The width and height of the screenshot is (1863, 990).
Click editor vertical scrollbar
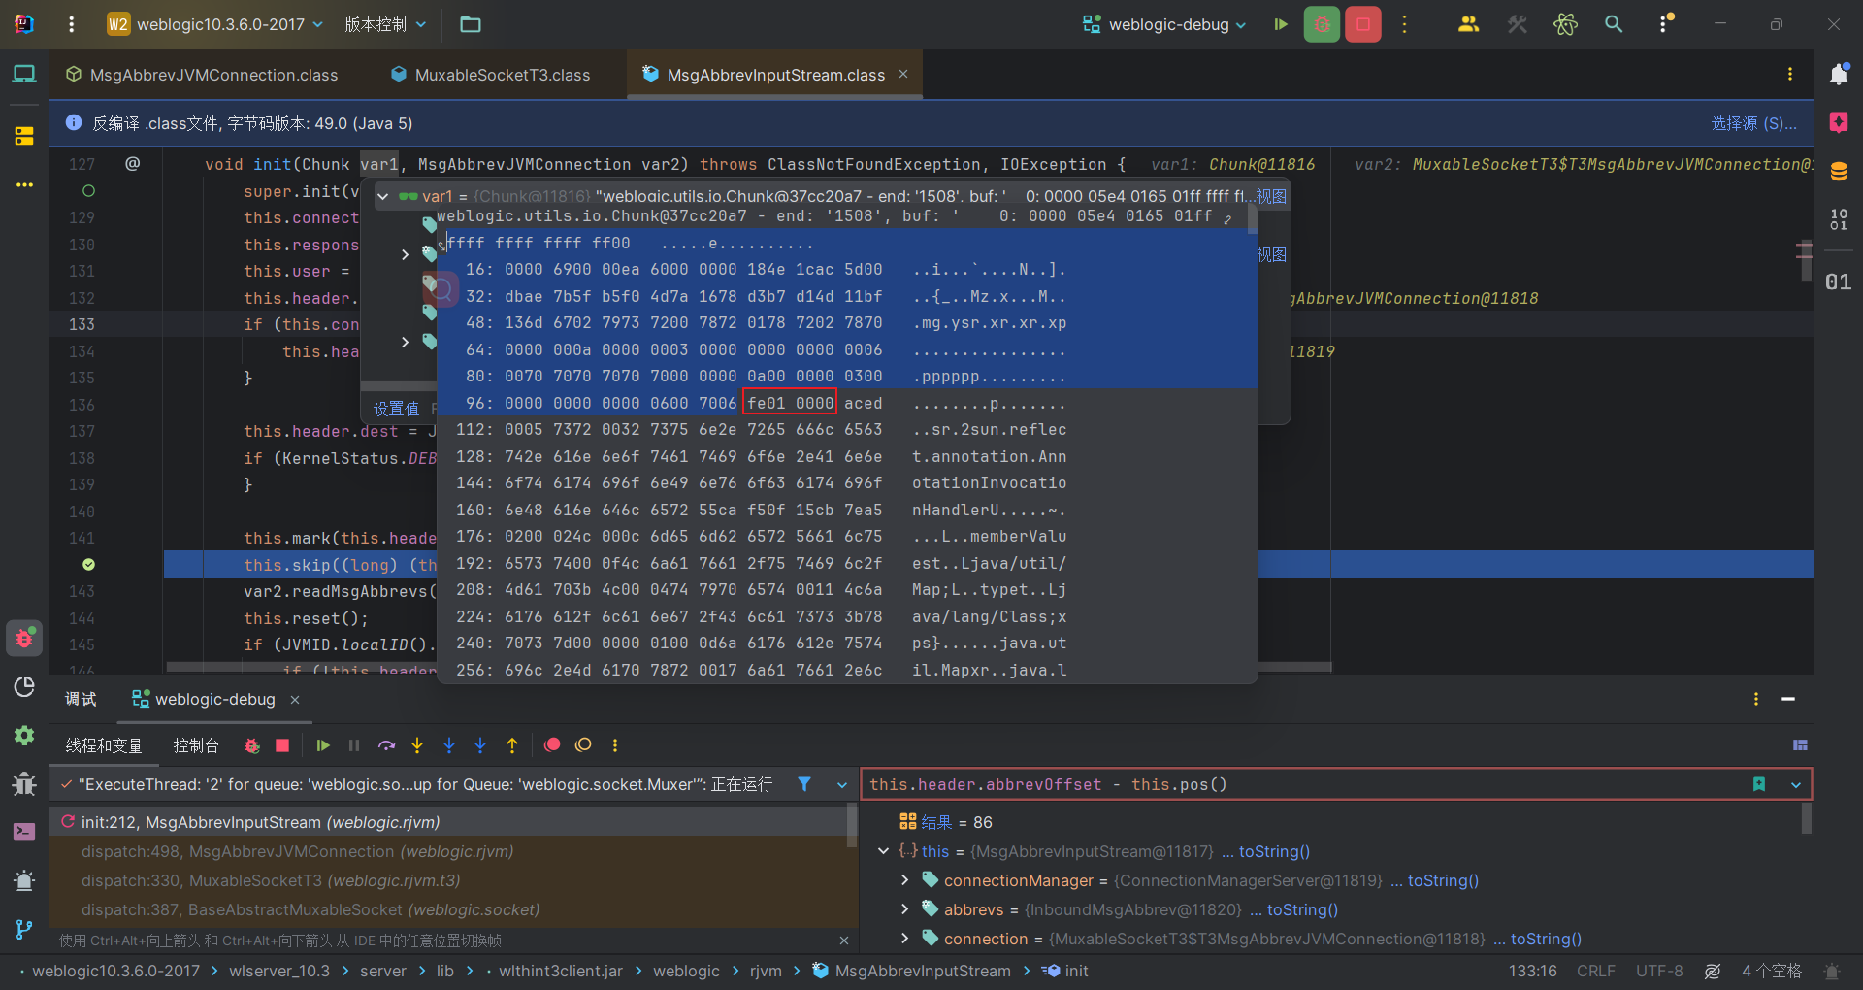[1805, 261]
